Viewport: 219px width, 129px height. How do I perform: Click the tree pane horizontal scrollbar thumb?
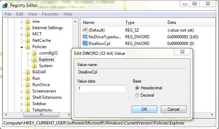tap(41, 115)
